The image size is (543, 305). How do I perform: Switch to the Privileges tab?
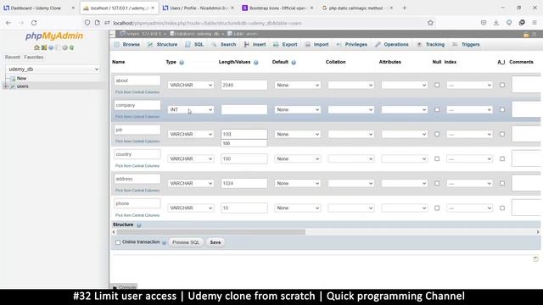point(352,45)
